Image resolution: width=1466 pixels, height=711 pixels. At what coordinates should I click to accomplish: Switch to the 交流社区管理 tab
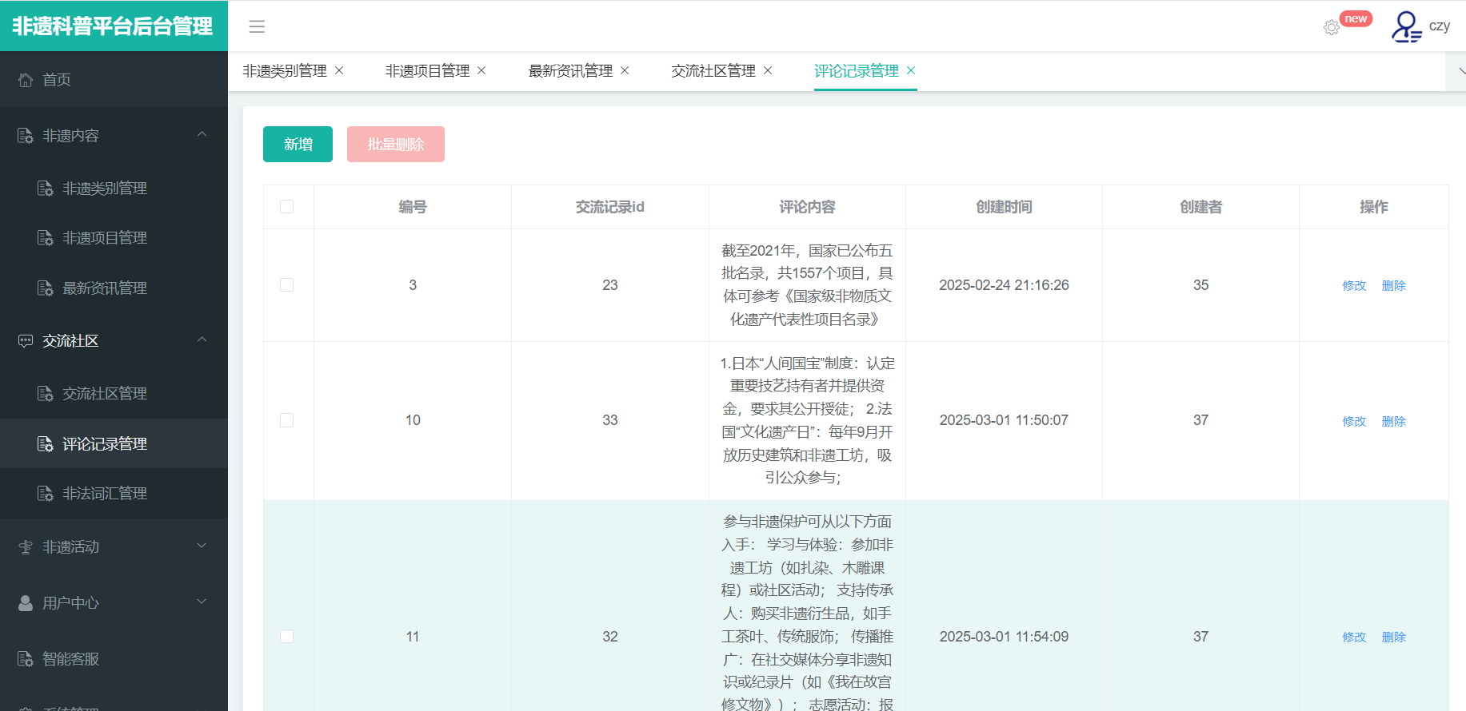713,71
